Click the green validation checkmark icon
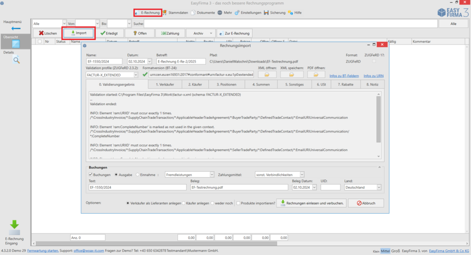 click(145, 75)
